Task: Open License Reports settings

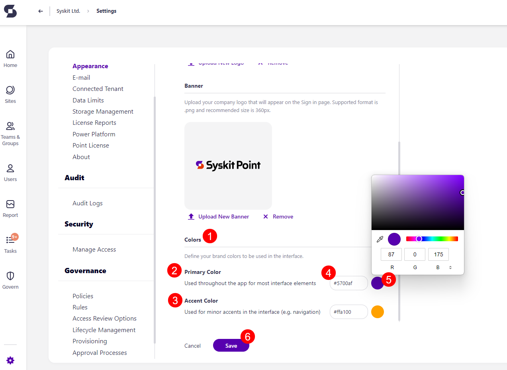Action: [94, 123]
